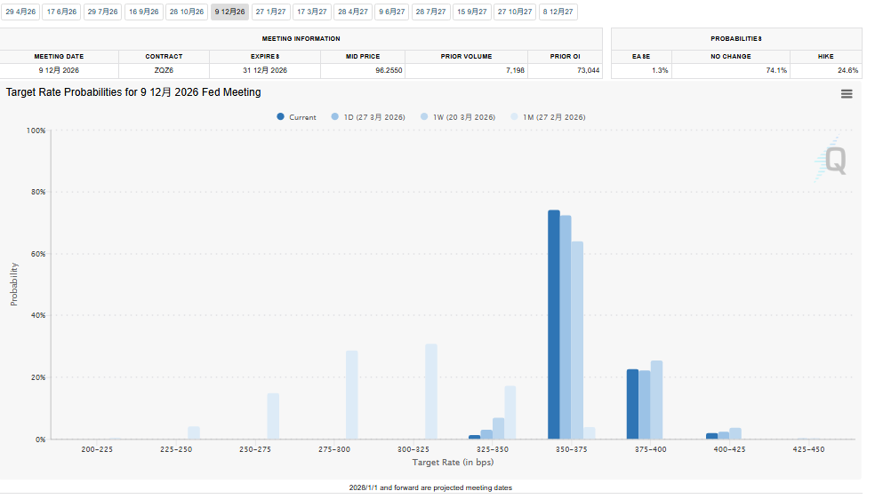Click the 1M bar at 275-300

click(x=352, y=394)
